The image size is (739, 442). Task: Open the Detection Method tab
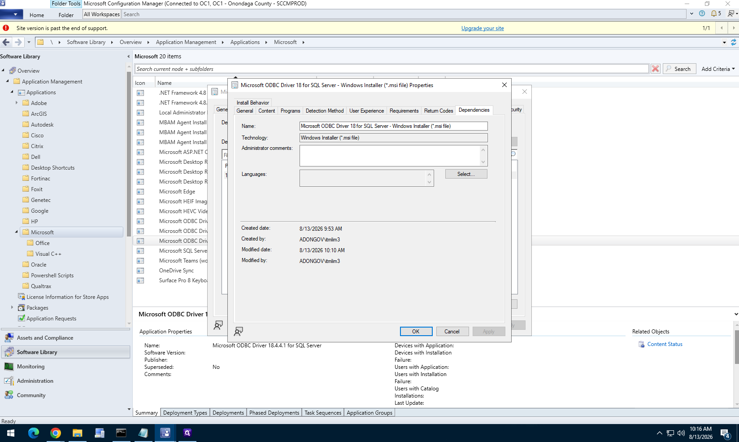click(x=325, y=111)
